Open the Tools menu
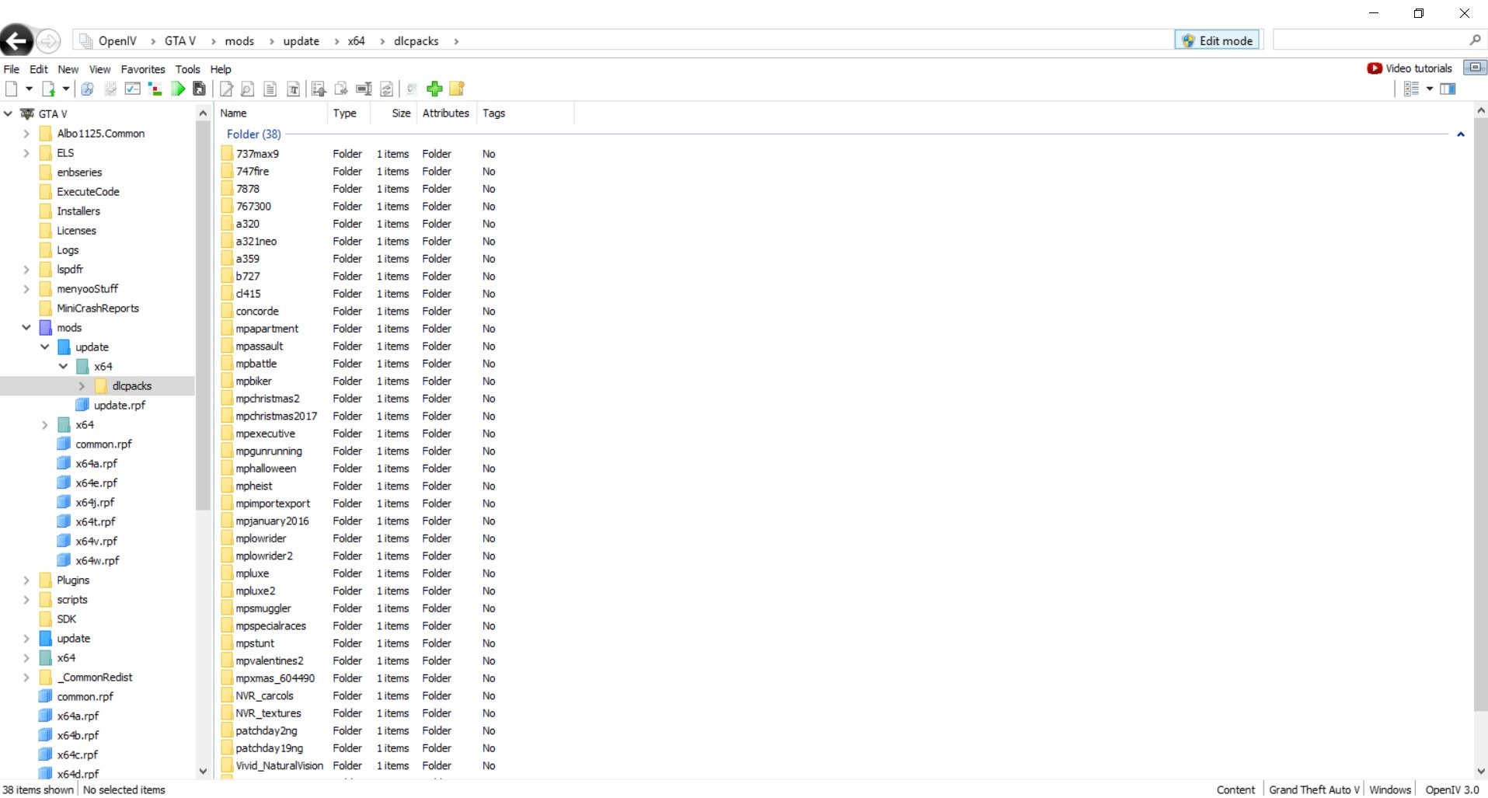 coord(187,69)
